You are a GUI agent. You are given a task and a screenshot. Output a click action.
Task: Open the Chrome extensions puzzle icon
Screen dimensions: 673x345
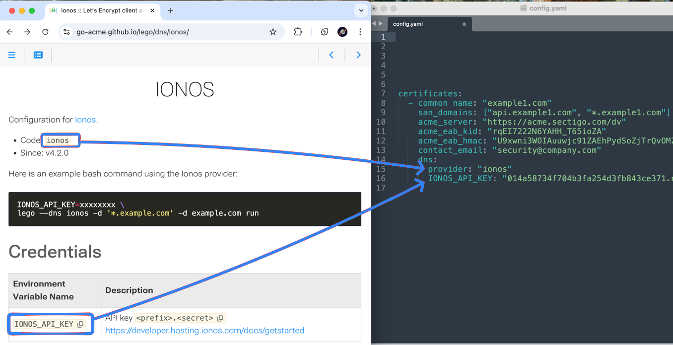pyautogui.click(x=298, y=32)
